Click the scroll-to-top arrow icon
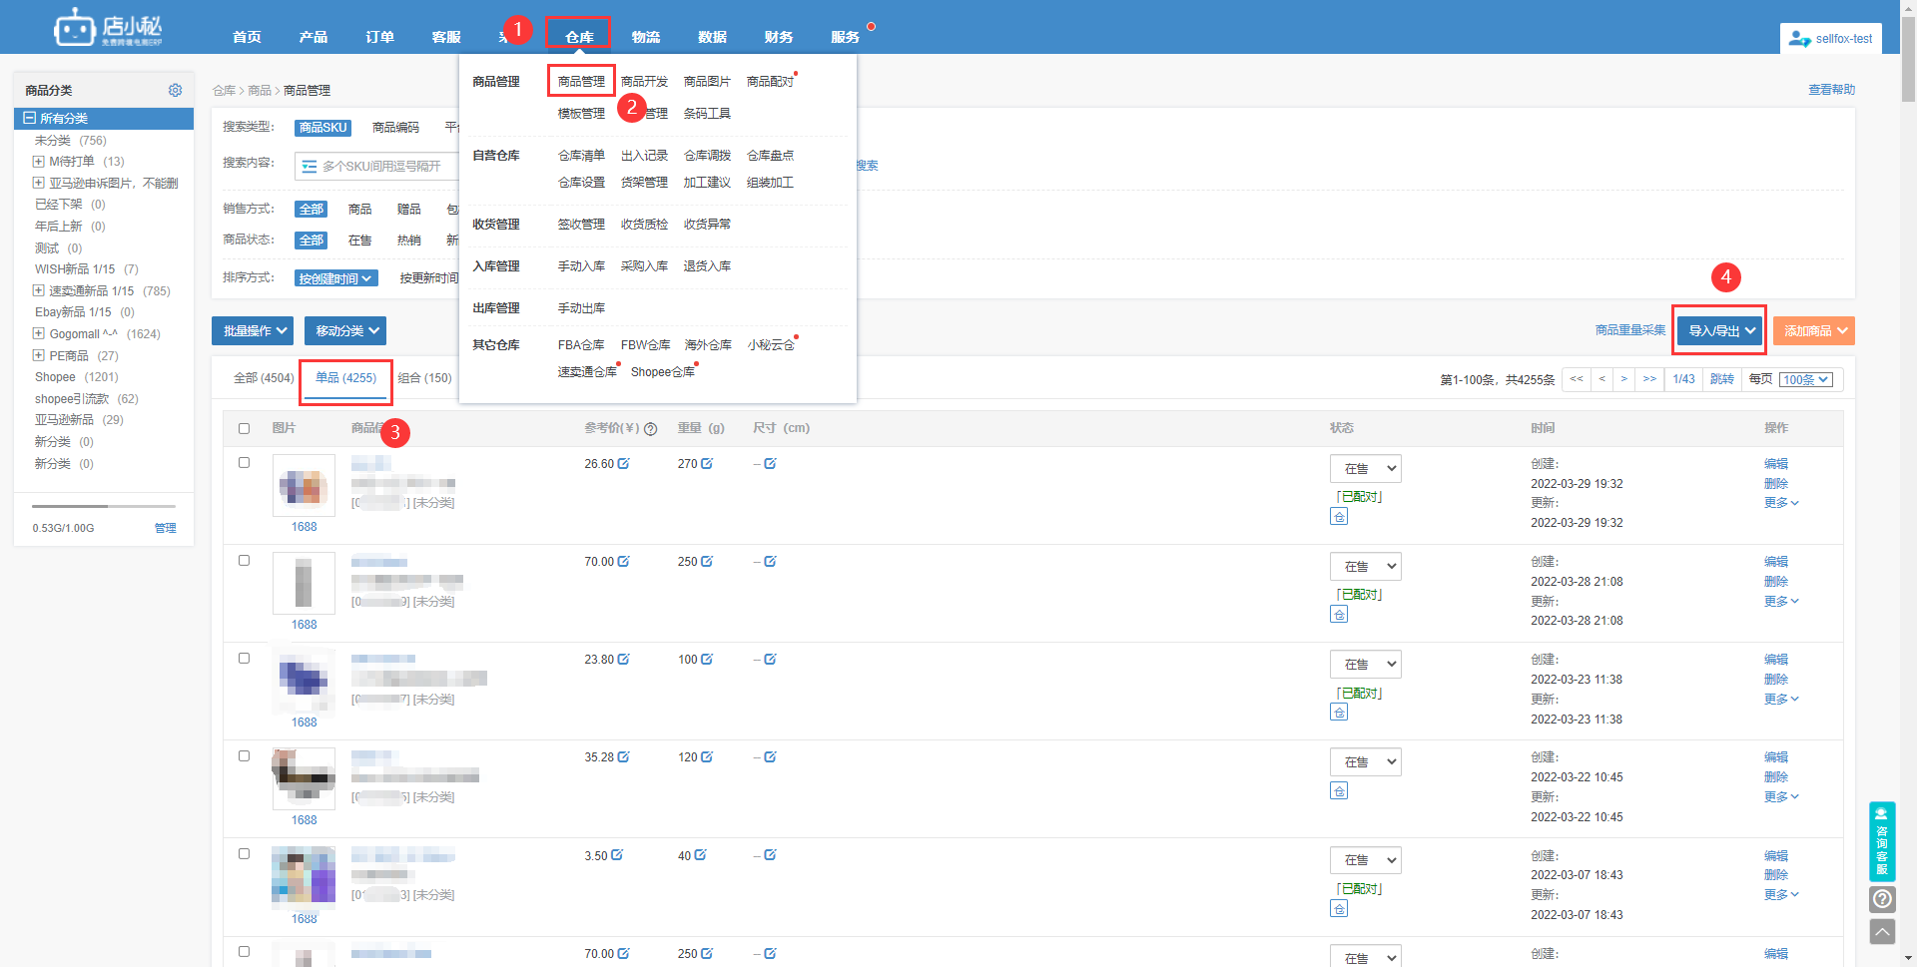 (1882, 932)
